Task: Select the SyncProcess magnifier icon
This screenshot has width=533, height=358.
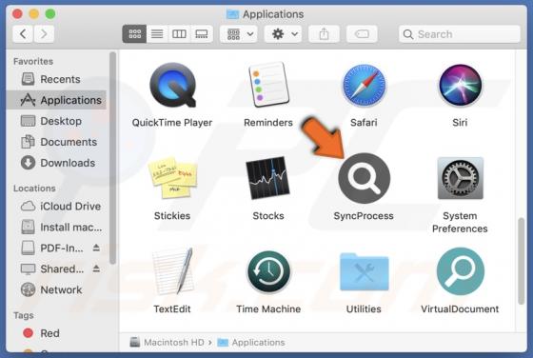Action: click(x=364, y=178)
